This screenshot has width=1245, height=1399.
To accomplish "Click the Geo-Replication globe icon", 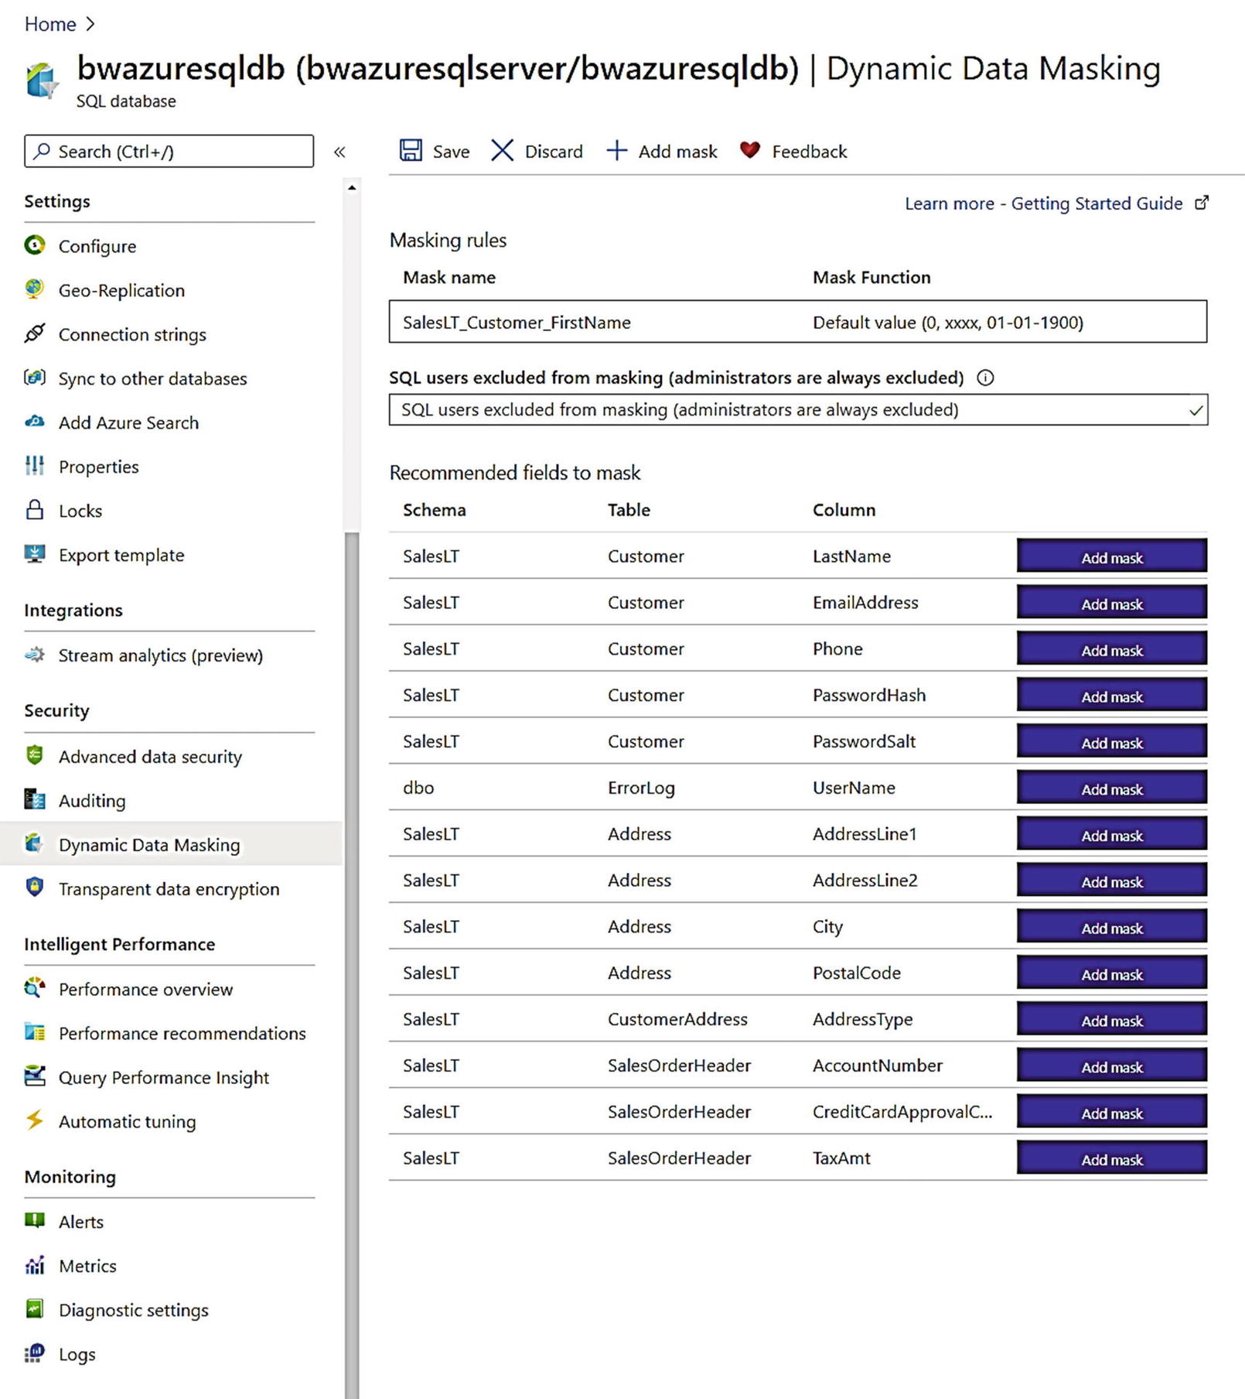I will coord(35,289).
